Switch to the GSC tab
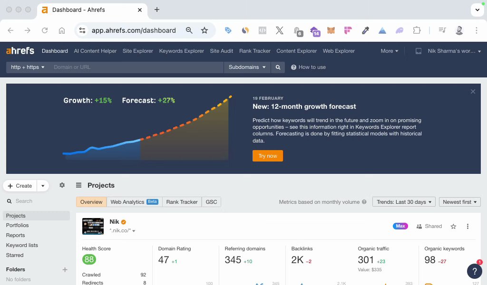Image resolution: width=487 pixels, height=285 pixels. click(x=211, y=202)
